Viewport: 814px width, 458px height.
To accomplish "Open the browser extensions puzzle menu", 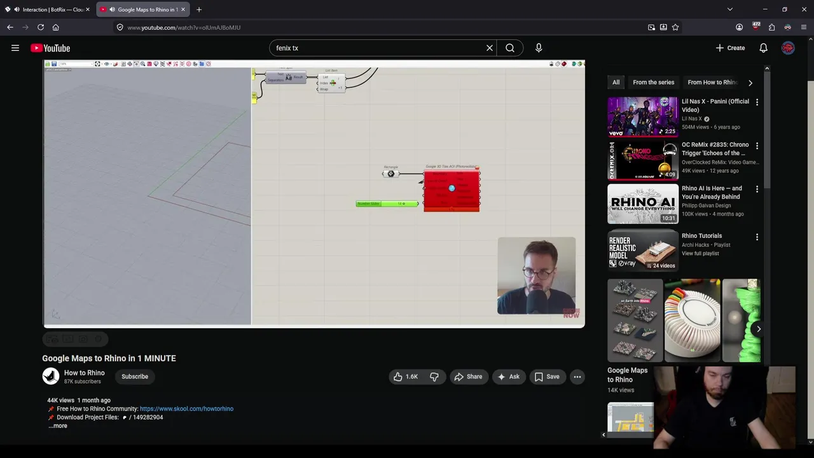I will click(x=771, y=27).
